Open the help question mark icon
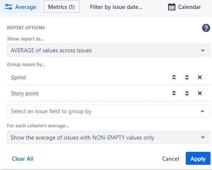 (206, 28)
